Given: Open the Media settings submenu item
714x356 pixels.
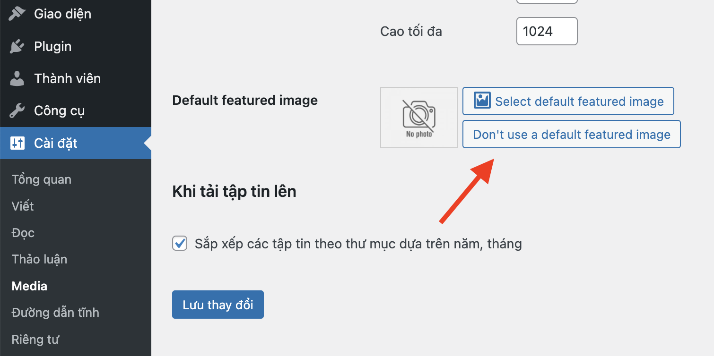Looking at the screenshot, I should tap(29, 286).
